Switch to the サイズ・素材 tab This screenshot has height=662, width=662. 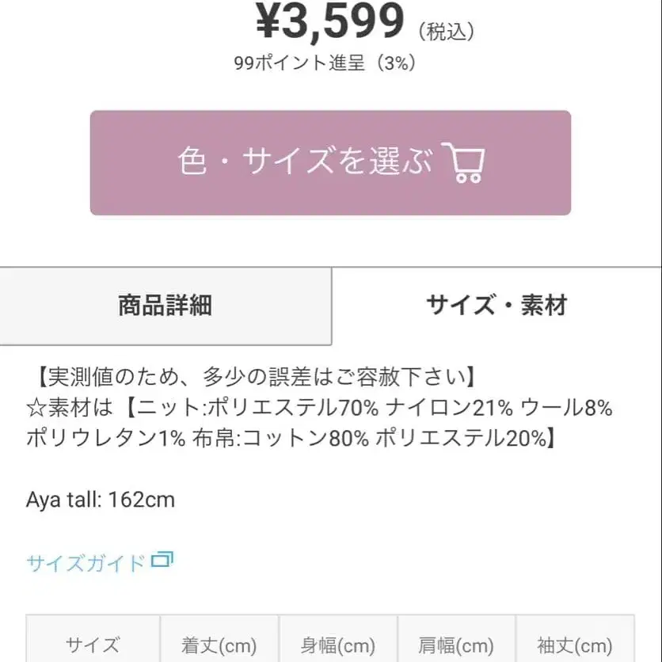click(496, 306)
